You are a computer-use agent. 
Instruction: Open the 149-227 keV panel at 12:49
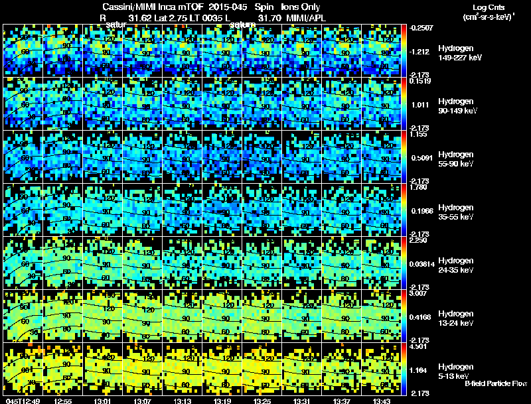click(x=23, y=50)
